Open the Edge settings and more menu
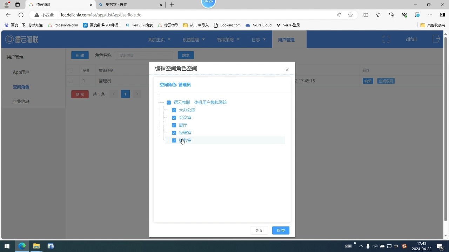Screen dimensions: 449x252 [430, 15]
